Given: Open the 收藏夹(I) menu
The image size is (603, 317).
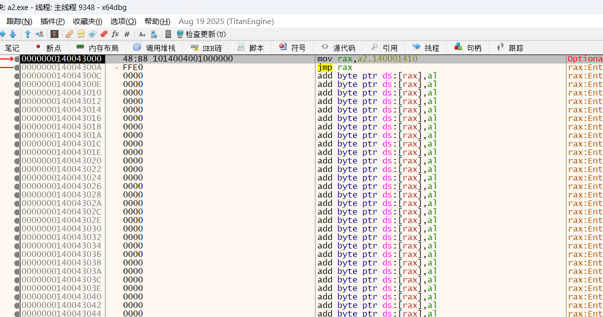Looking at the screenshot, I should 87,21.
